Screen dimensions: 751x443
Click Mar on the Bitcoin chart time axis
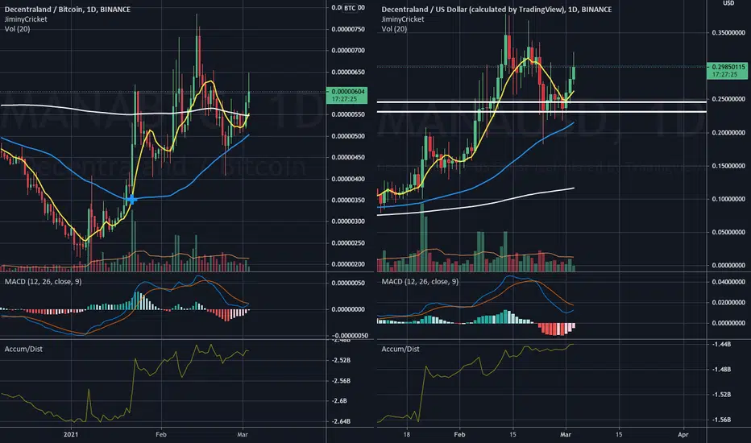coord(243,434)
